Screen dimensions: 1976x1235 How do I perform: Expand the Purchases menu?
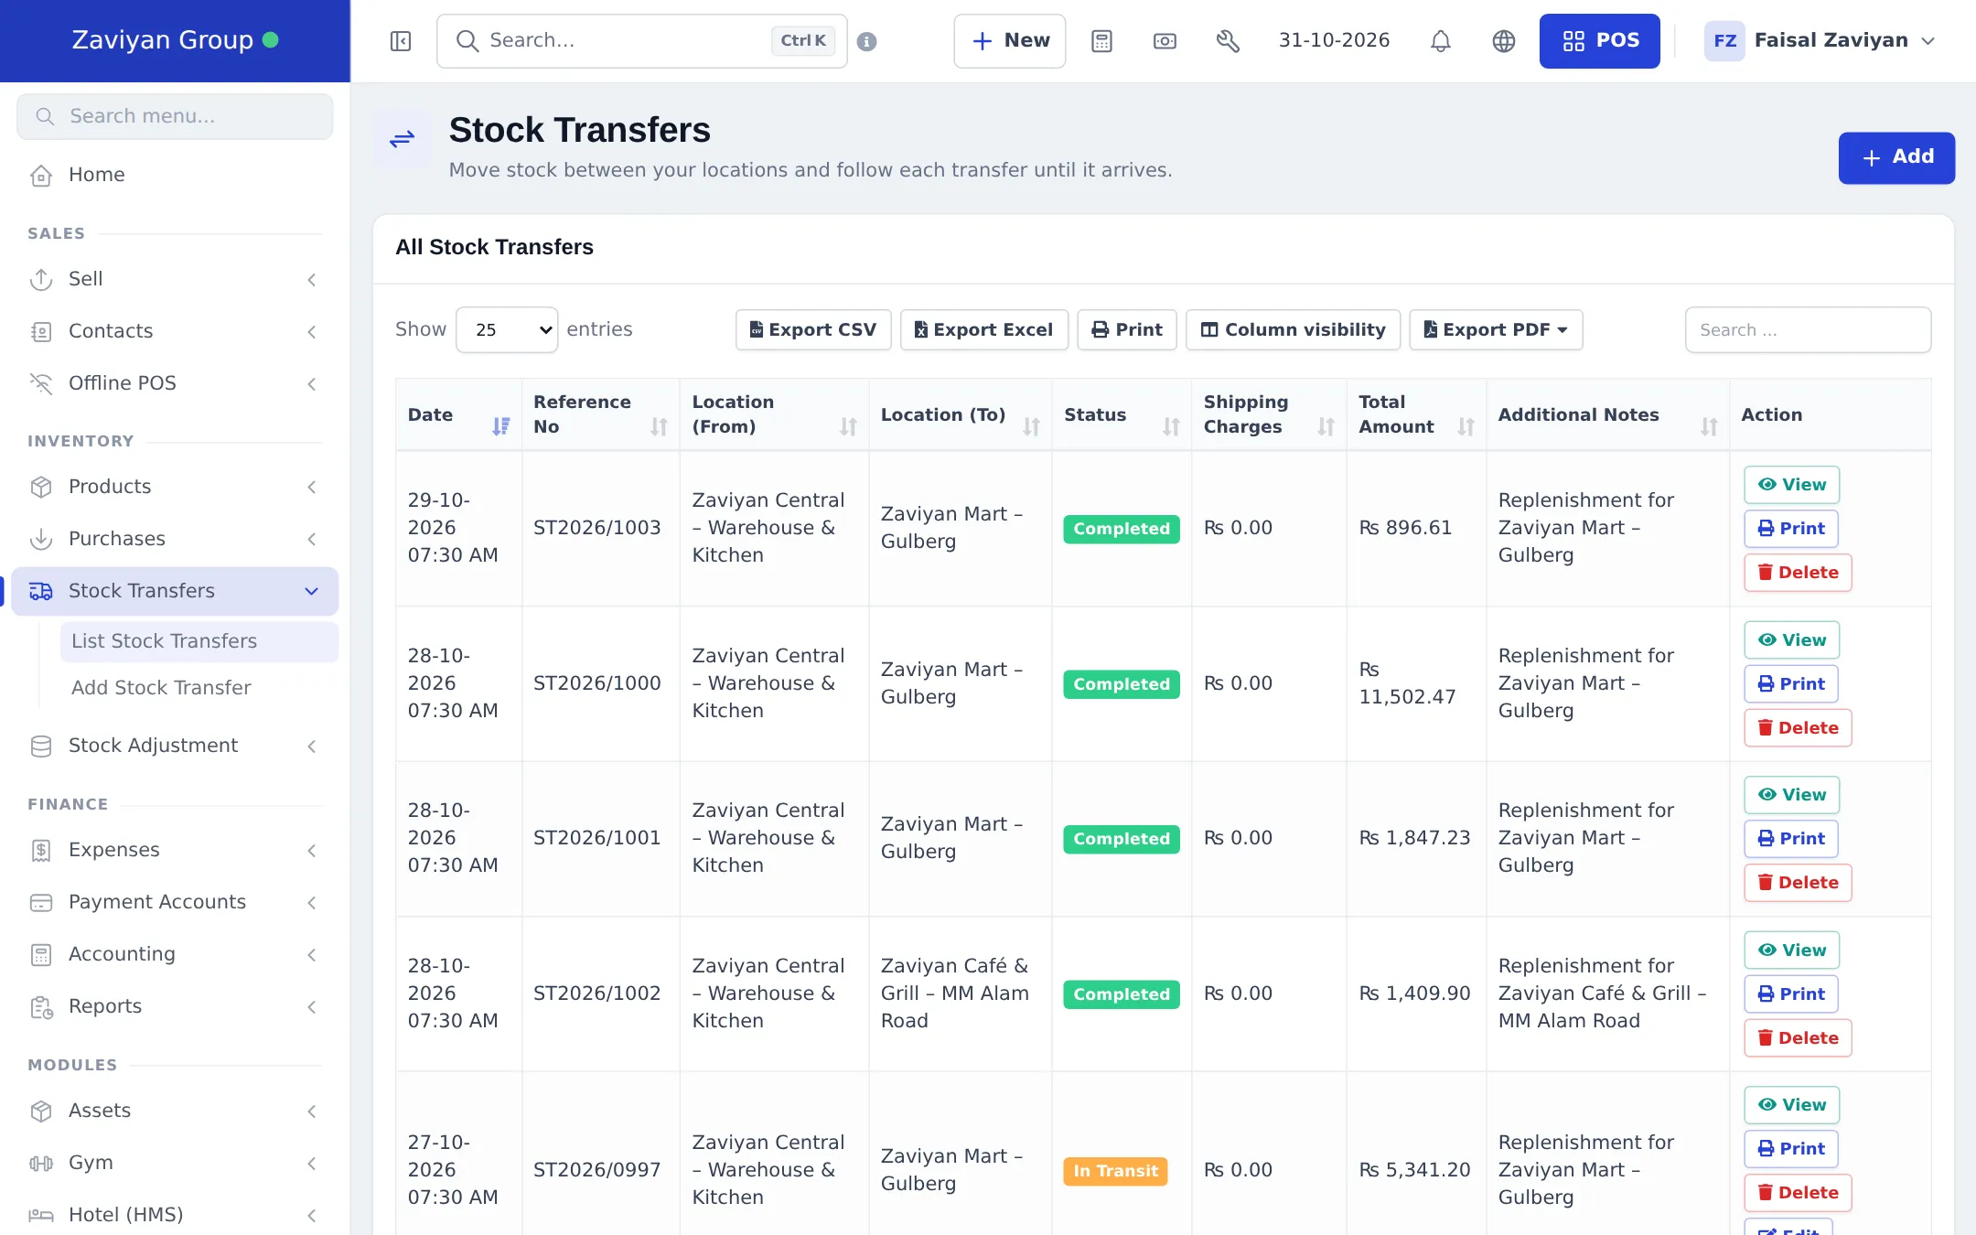(x=175, y=539)
